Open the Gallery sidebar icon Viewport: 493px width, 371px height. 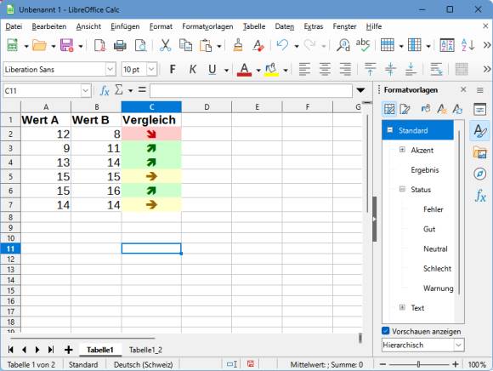click(x=479, y=152)
